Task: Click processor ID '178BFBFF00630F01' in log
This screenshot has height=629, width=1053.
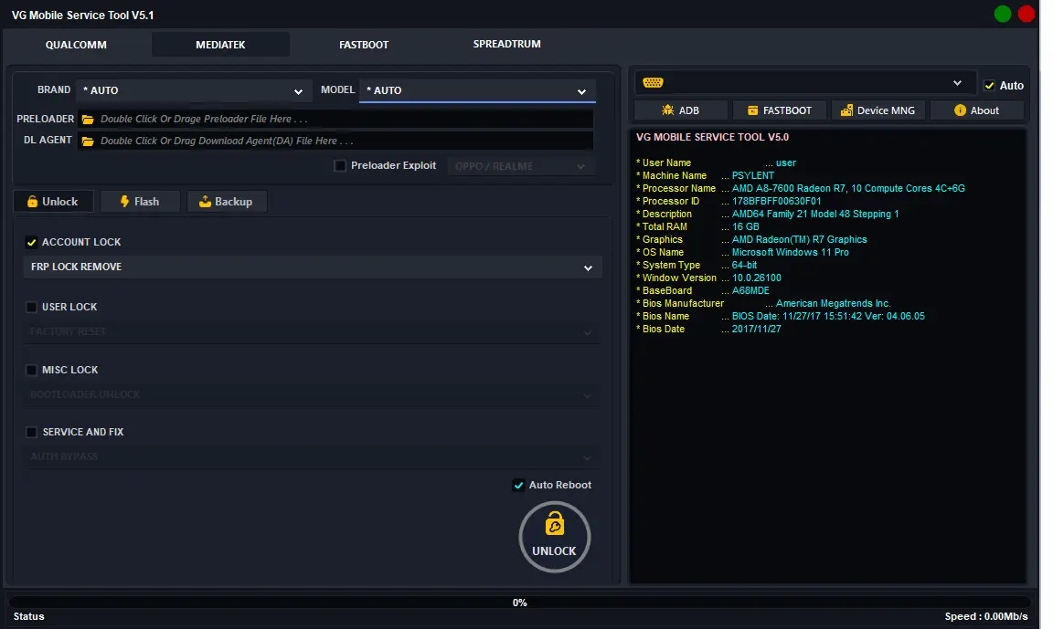Action: click(776, 201)
